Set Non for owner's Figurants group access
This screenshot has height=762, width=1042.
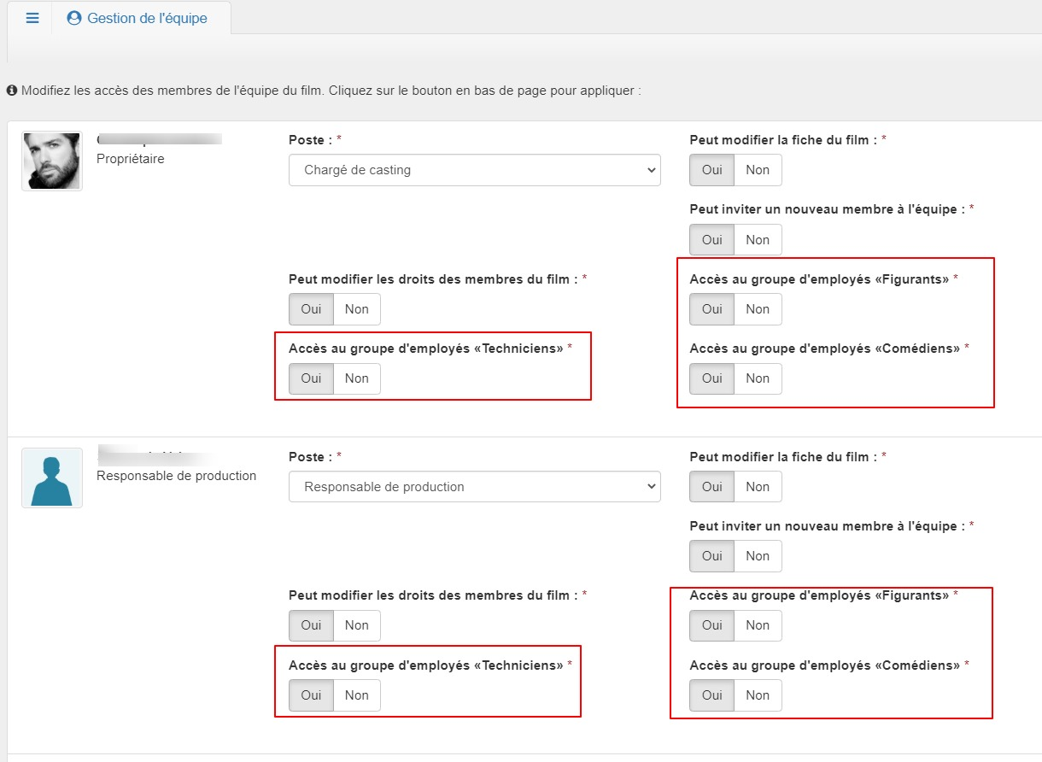[x=758, y=309]
